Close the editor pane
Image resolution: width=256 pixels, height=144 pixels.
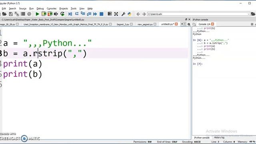(189, 20)
